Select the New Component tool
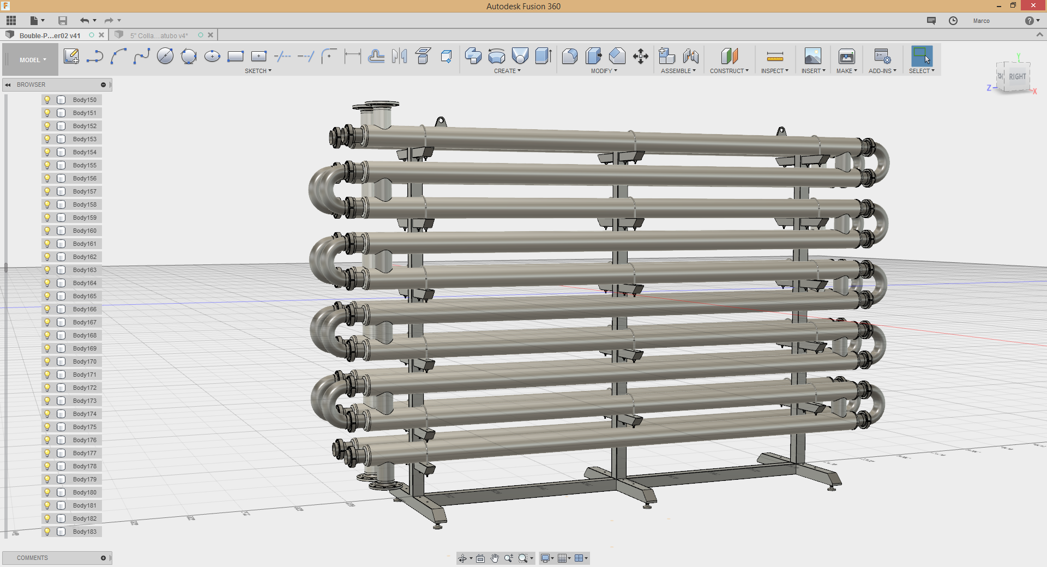This screenshot has height=567, width=1047. [667, 56]
